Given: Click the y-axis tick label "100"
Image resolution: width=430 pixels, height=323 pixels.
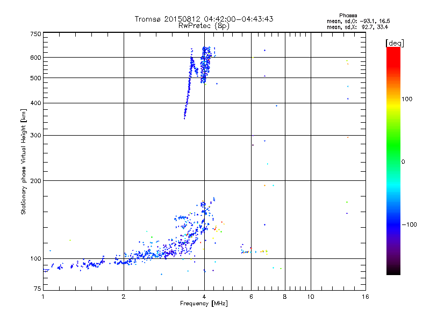Looking at the screenshot, I should pyautogui.click(x=35, y=258).
